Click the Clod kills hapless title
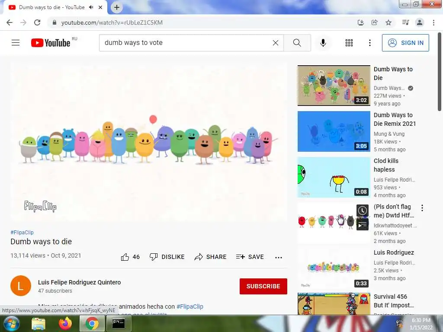Viewport: 443px width, 332px height. click(x=386, y=165)
